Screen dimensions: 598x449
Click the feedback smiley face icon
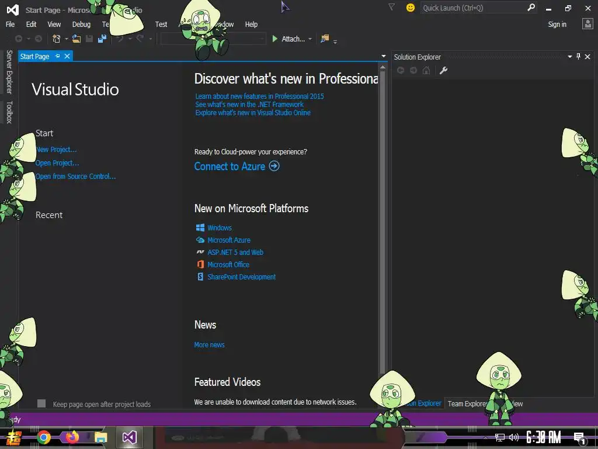point(411,8)
